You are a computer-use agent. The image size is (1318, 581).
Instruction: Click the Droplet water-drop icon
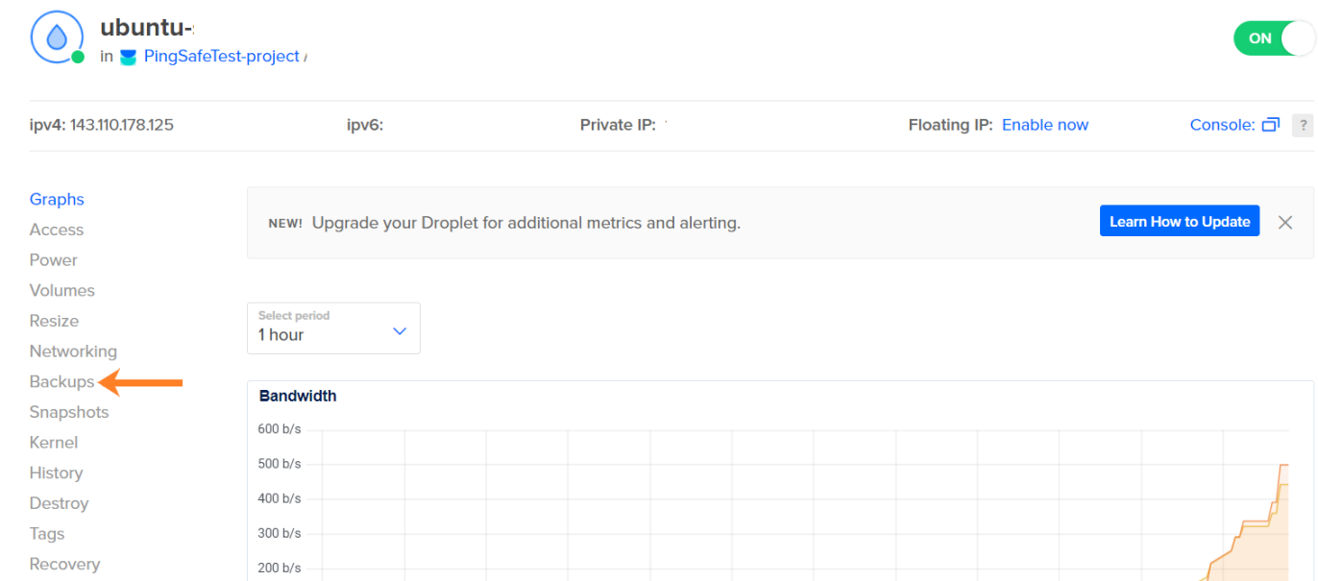(x=57, y=37)
